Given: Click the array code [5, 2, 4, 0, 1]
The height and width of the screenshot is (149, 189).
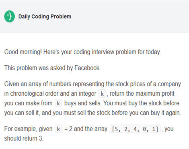Looking at the screenshot, I should pos(135,129).
